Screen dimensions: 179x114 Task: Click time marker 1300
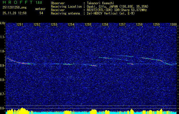pos(173,25)
